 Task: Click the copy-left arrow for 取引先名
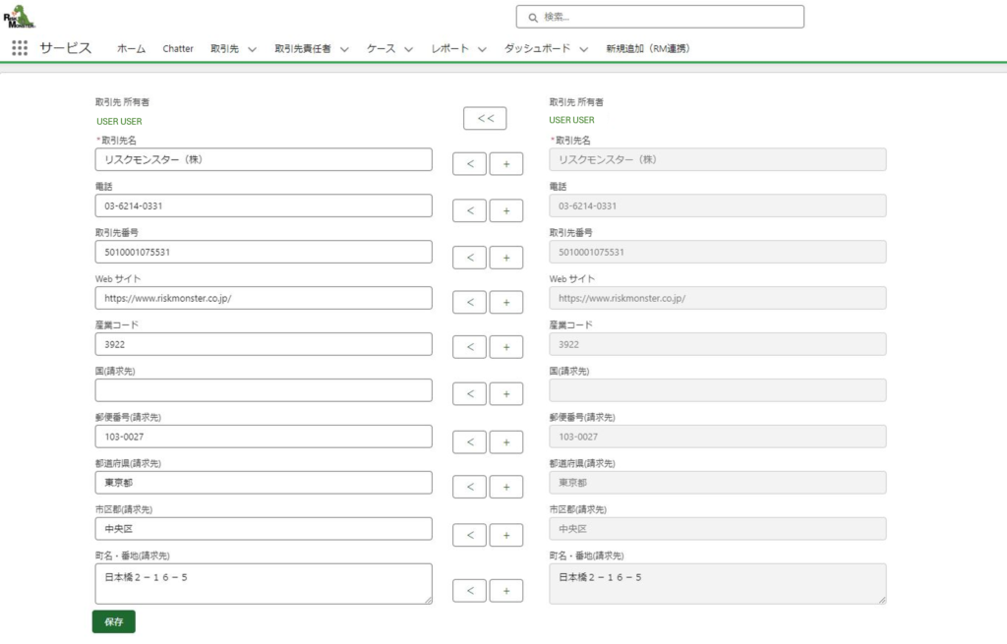click(x=469, y=163)
